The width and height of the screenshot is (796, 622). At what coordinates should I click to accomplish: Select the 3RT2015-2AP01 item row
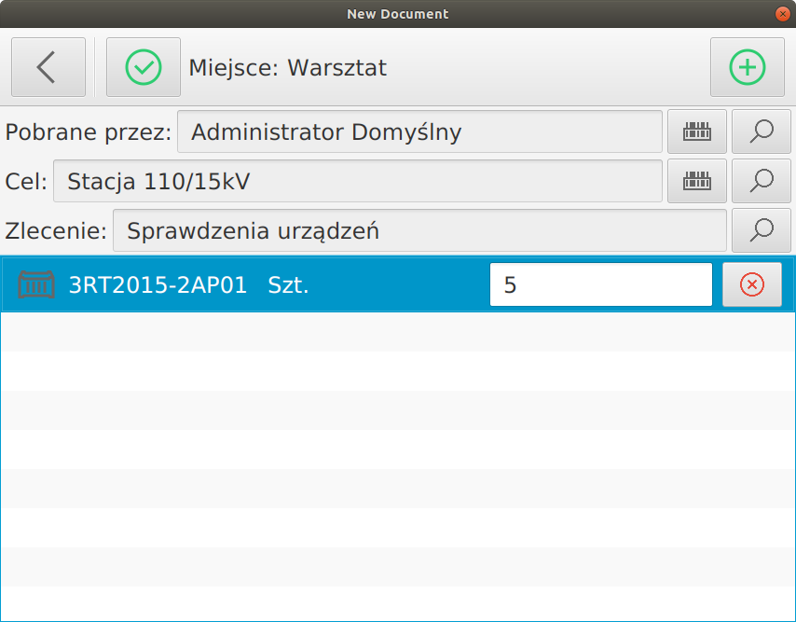click(280, 283)
